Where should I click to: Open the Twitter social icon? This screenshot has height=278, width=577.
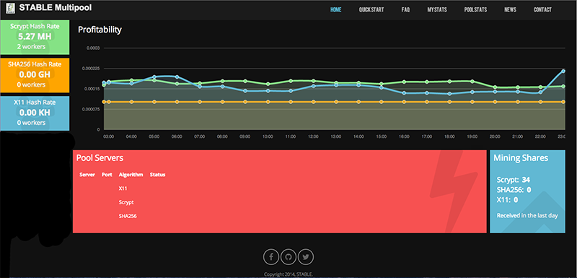click(x=306, y=257)
